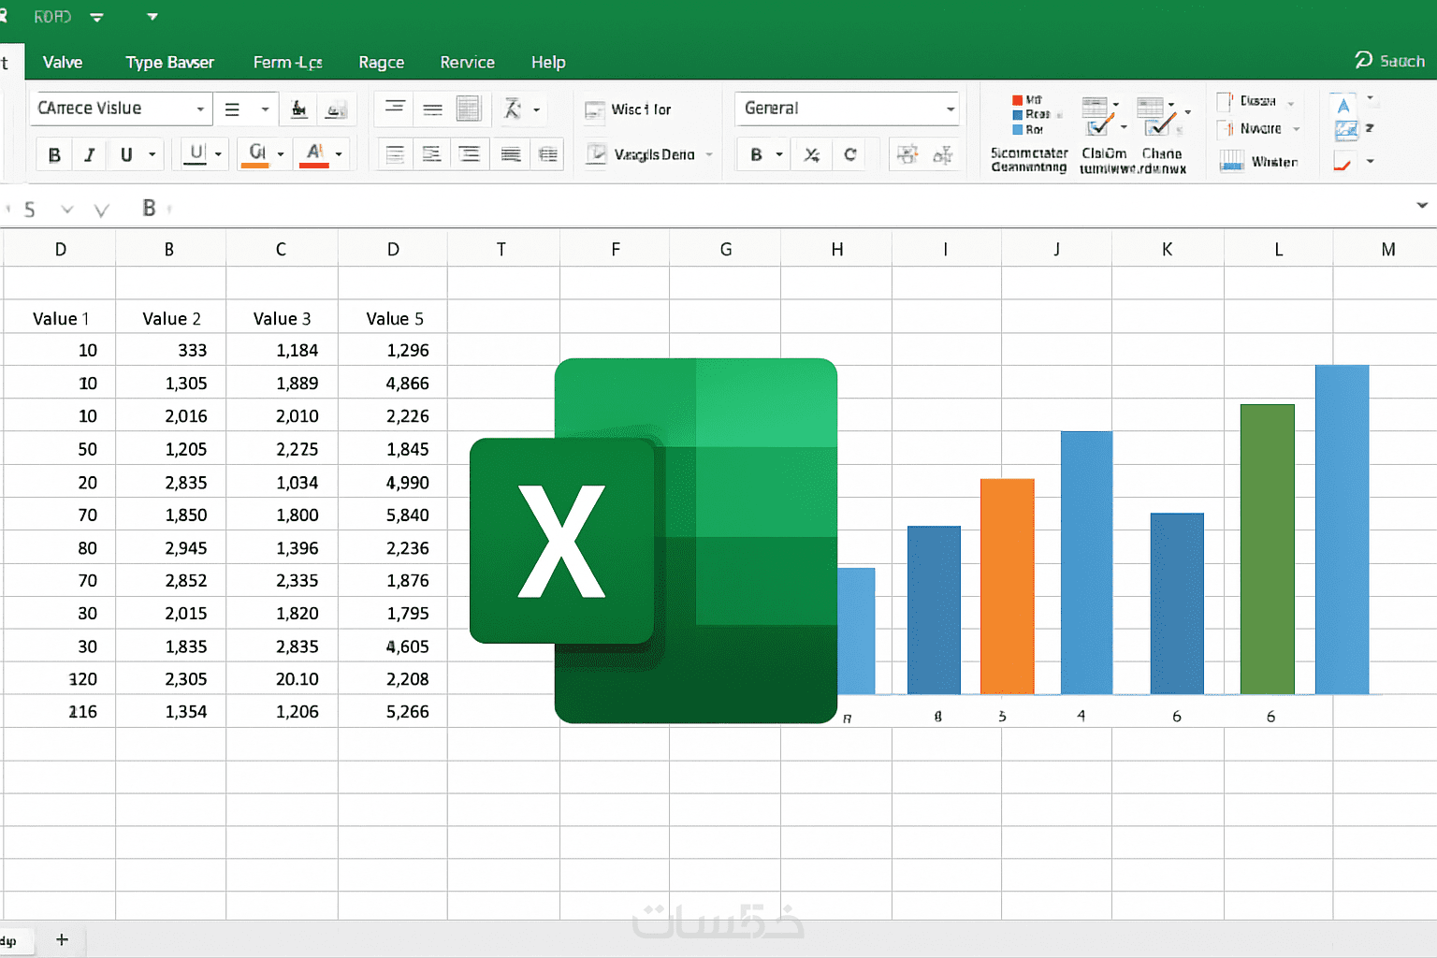This screenshot has height=958, width=1437.
Task: Click the Dısaa cells icon
Action: tap(1225, 101)
